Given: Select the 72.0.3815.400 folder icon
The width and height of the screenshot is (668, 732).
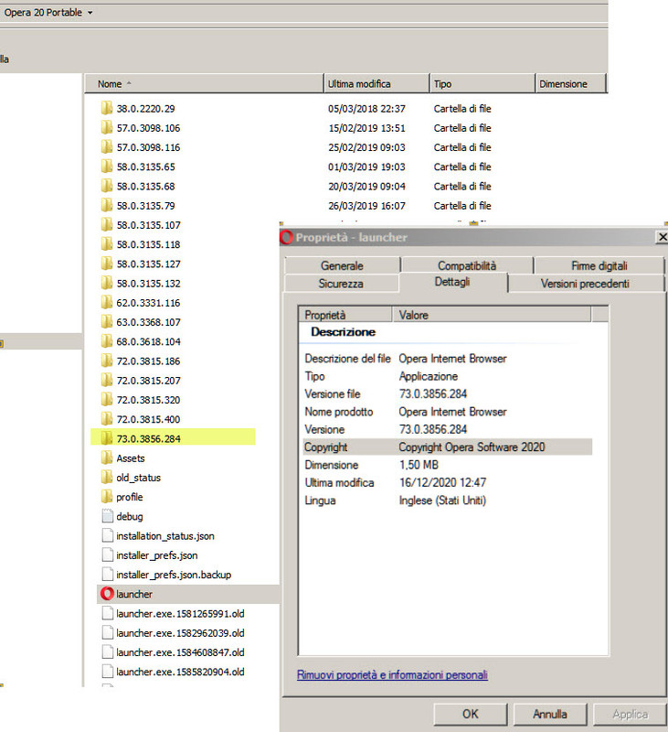Looking at the screenshot, I should [x=107, y=419].
